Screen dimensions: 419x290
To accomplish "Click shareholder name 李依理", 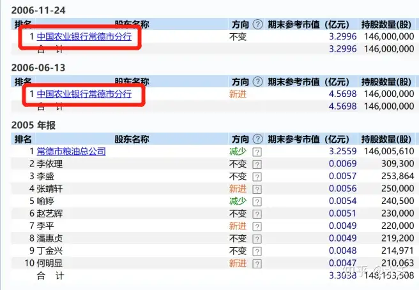I will coord(50,164).
